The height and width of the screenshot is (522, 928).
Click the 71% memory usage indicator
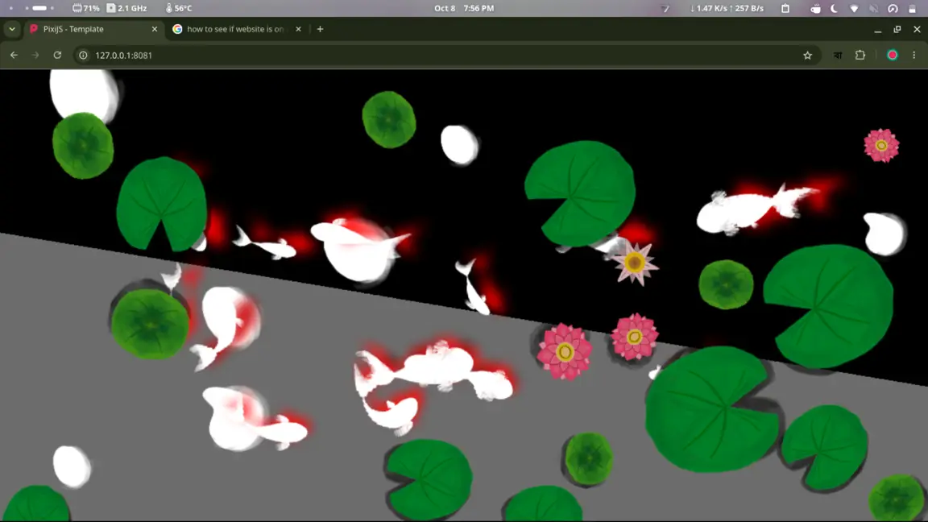pyautogui.click(x=86, y=8)
